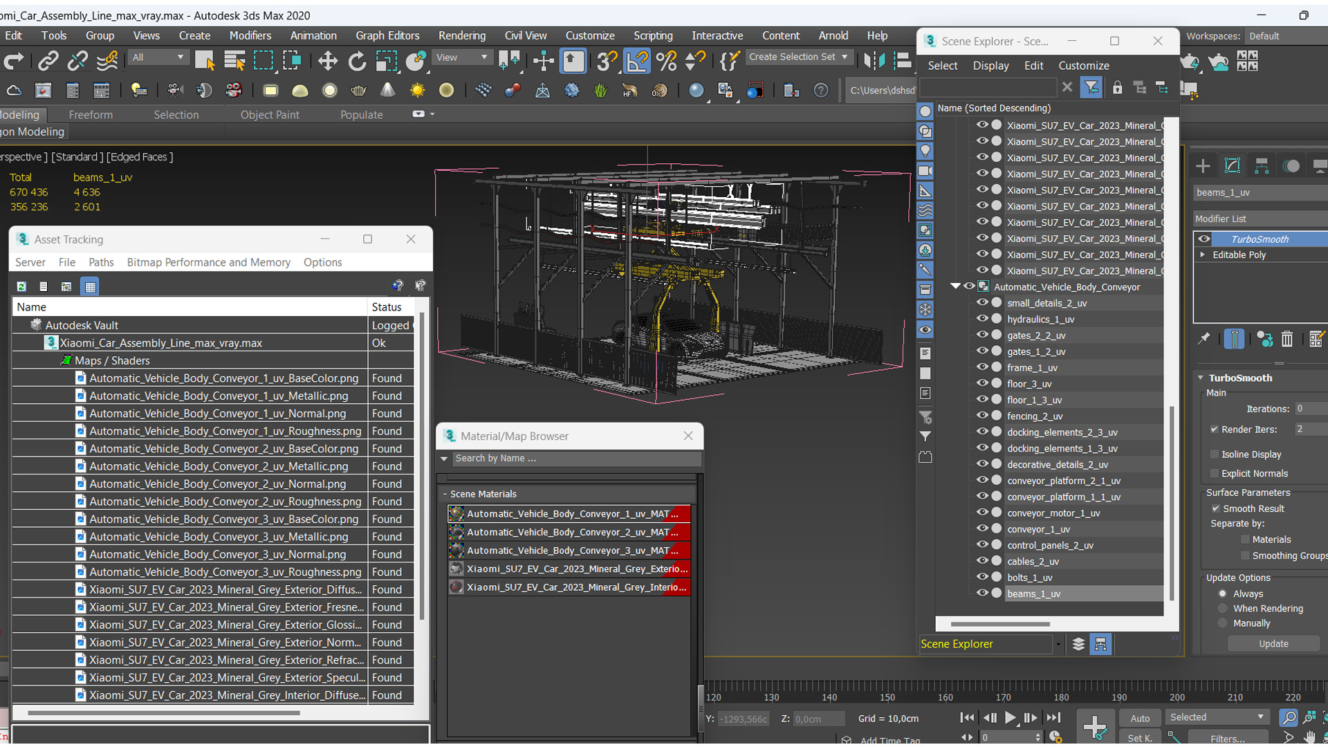Select the Automatic_Vehicle_Body_Conveyor_1_uv_MAT material
The height and width of the screenshot is (747, 1328).
pyautogui.click(x=569, y=514)
